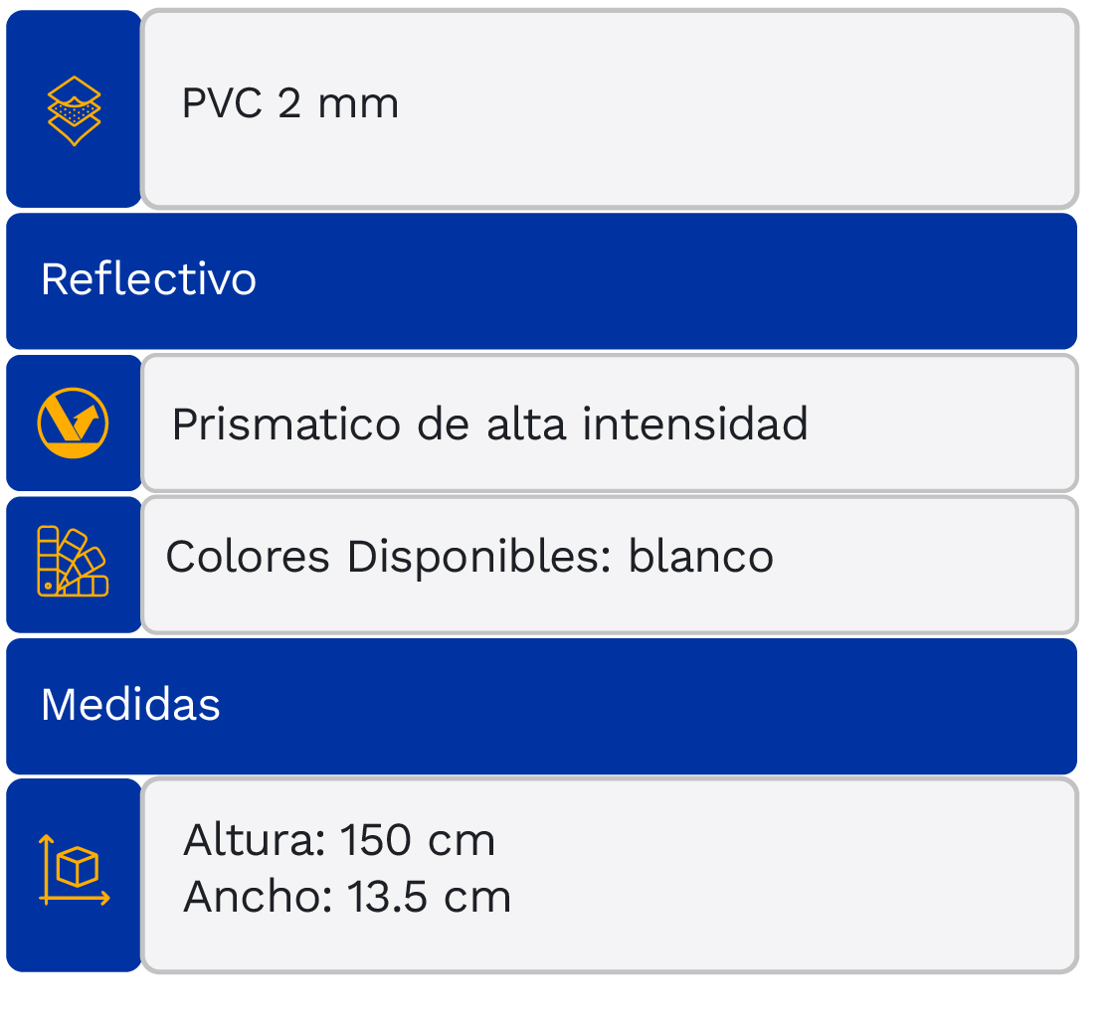Click the color palette swatches icon

click(74, 562)
